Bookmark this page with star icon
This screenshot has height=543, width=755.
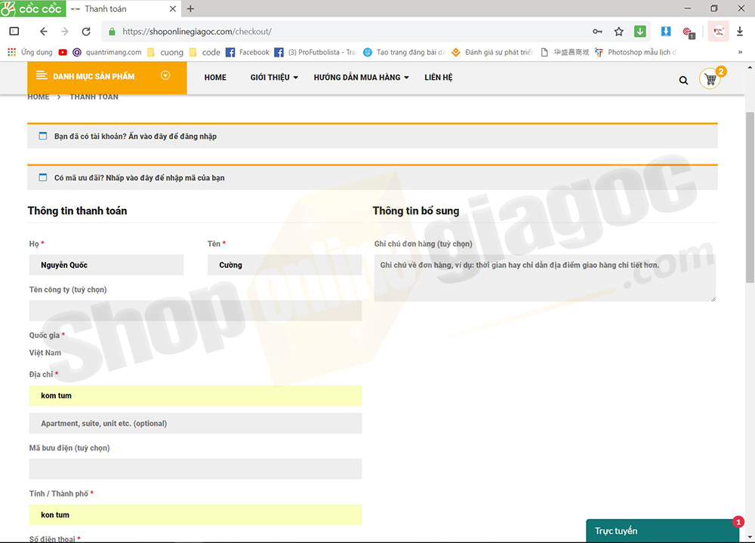click(x=618, y=32)
